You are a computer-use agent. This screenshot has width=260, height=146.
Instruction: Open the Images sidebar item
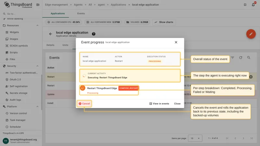tap(14, 39)
